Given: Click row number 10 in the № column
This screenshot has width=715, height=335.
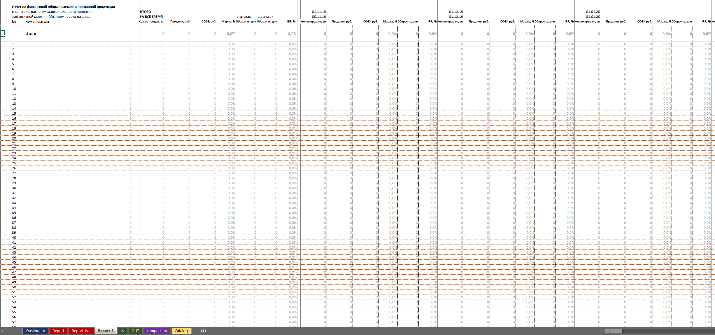Looking at the screenshot, I should (x=14, y=89).
